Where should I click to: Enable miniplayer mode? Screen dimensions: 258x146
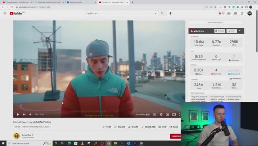(168, 115)
